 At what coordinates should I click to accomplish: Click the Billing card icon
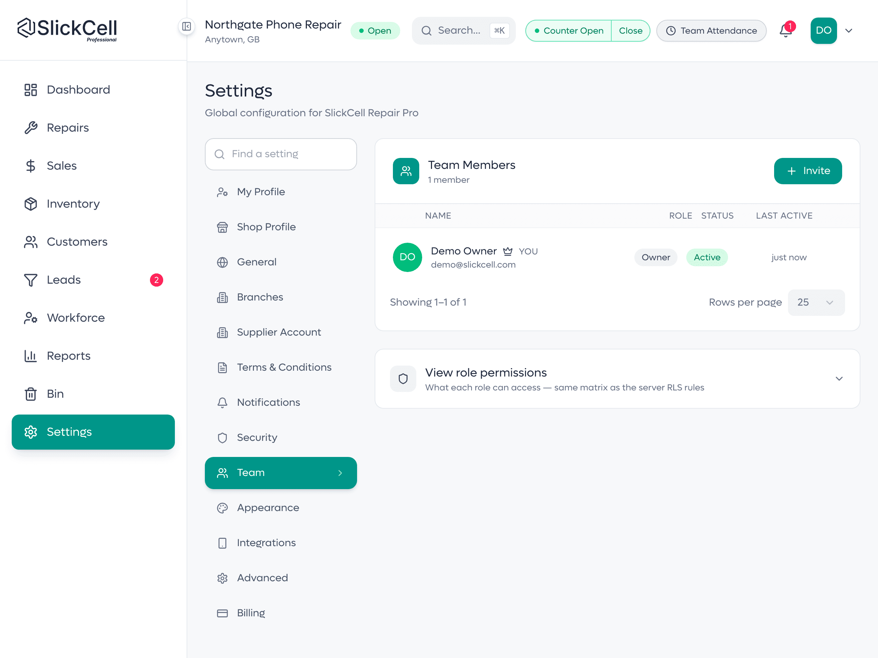tap(222, 613)
